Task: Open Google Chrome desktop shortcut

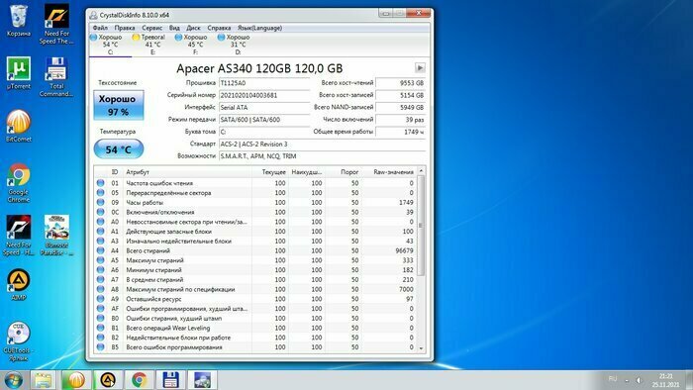Action: tap(19, 183)
